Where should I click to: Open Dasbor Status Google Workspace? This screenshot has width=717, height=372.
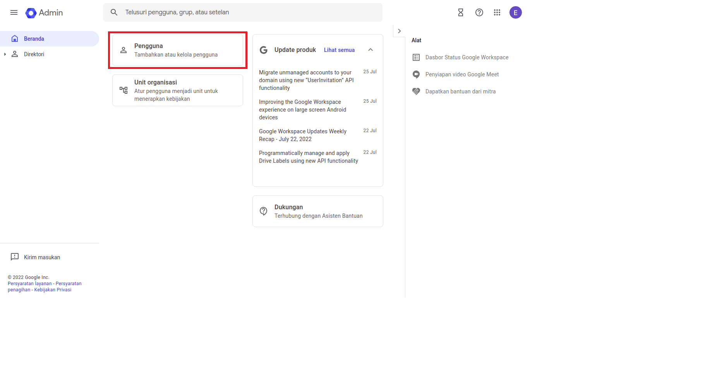467,57
